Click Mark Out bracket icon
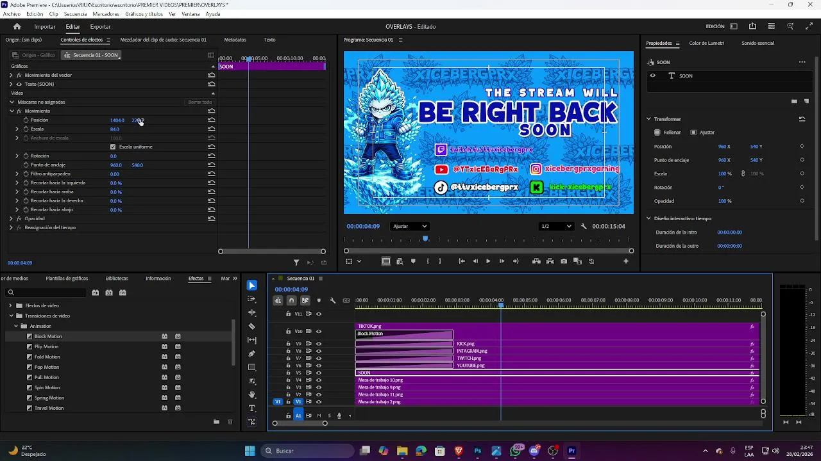Screen dimensions: 821x461 pyautogui.click(x=440, y=261)
